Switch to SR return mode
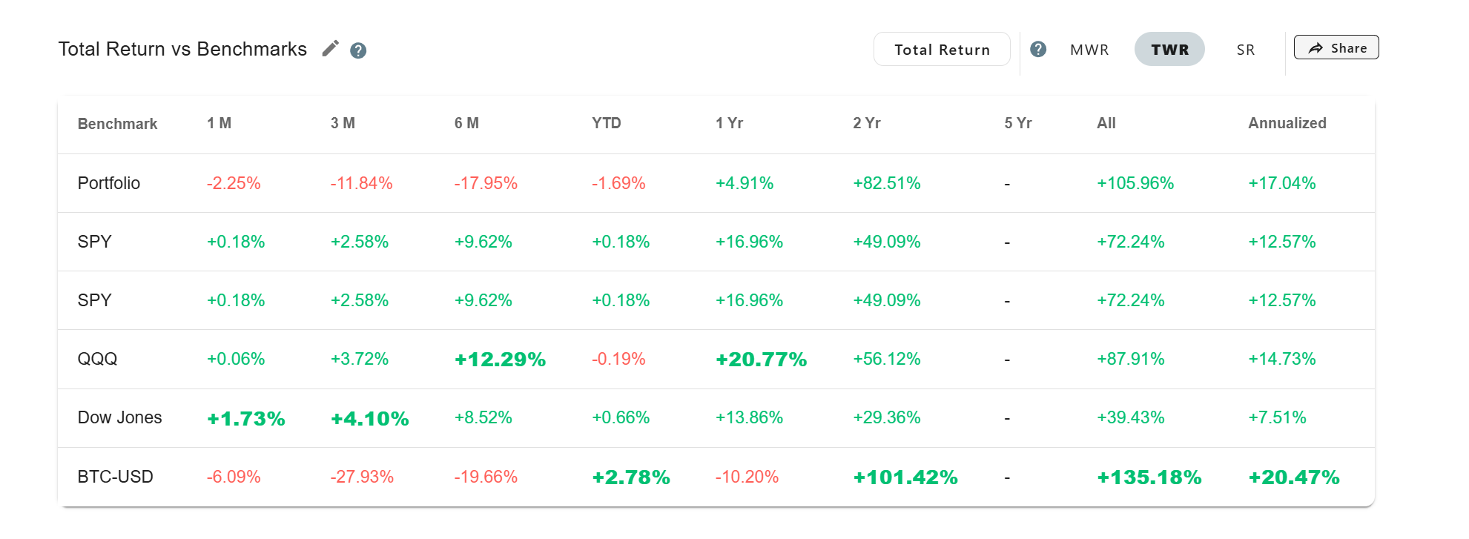This screenshot has height=539, width=1469. pos(1246,50)
